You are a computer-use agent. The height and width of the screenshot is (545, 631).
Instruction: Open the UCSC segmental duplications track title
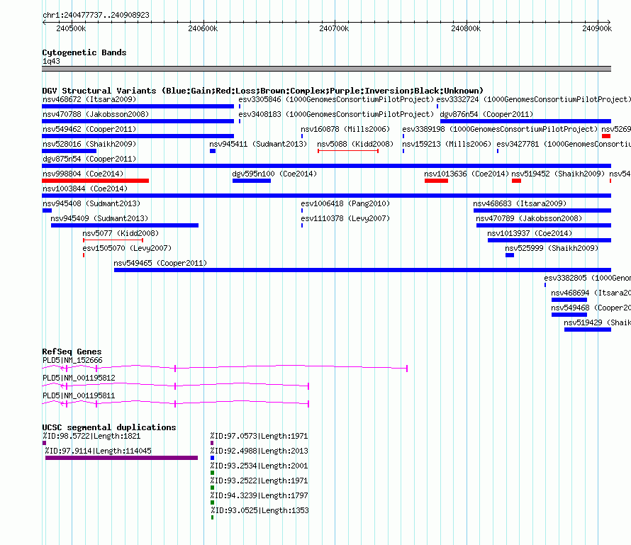click(x=109, y=427)
